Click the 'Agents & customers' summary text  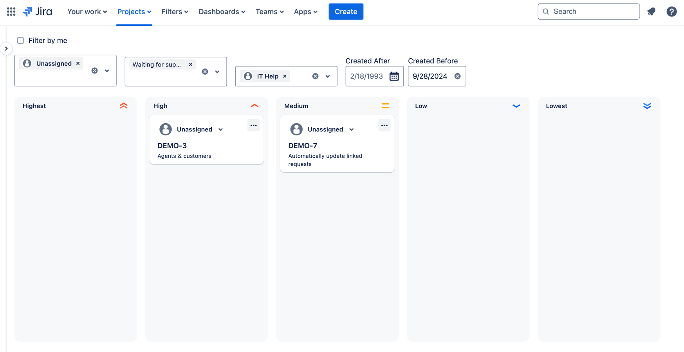click(x=184, y=156)
